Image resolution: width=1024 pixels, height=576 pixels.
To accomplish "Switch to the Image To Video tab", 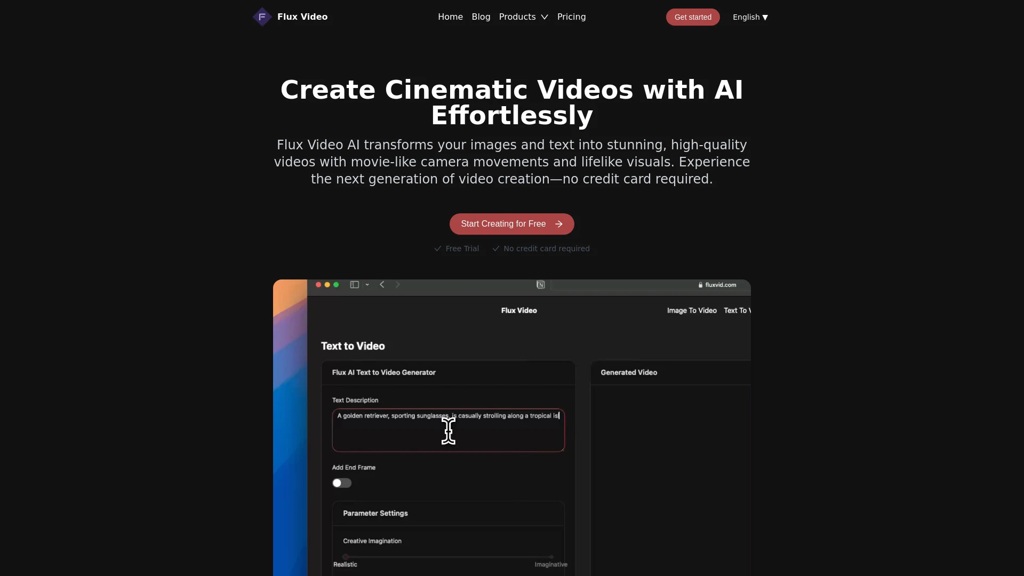I will 691,310.
